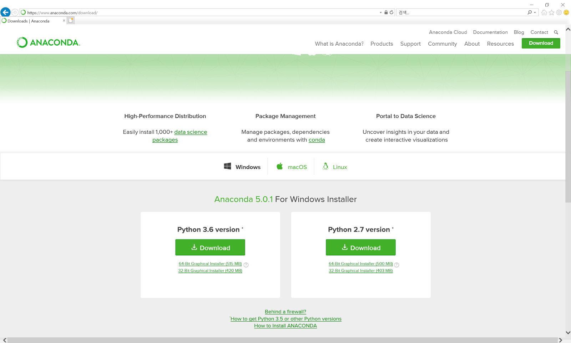Open the Behind a firewall? link

point(285,312)
